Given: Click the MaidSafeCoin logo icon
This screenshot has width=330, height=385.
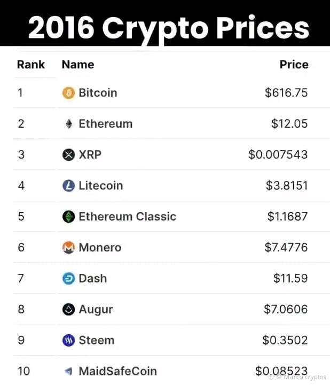Looking at the screenshot, I should (x=68, y=371).
